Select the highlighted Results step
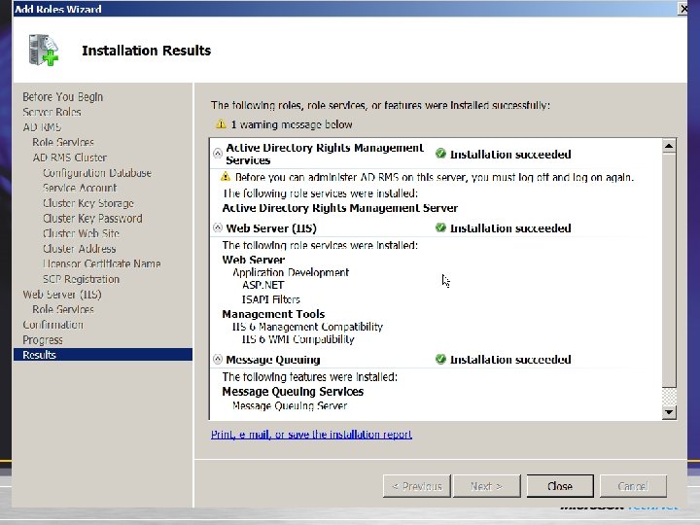Screen dimensions: 700x525 pos(103,355)
